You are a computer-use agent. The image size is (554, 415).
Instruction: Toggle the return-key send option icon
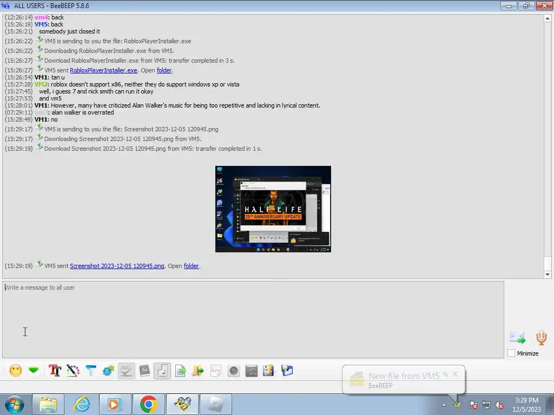click(162, 371)
